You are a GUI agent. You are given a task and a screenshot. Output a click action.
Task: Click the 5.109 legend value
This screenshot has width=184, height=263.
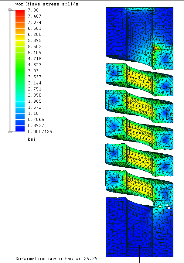coord(35,53)
